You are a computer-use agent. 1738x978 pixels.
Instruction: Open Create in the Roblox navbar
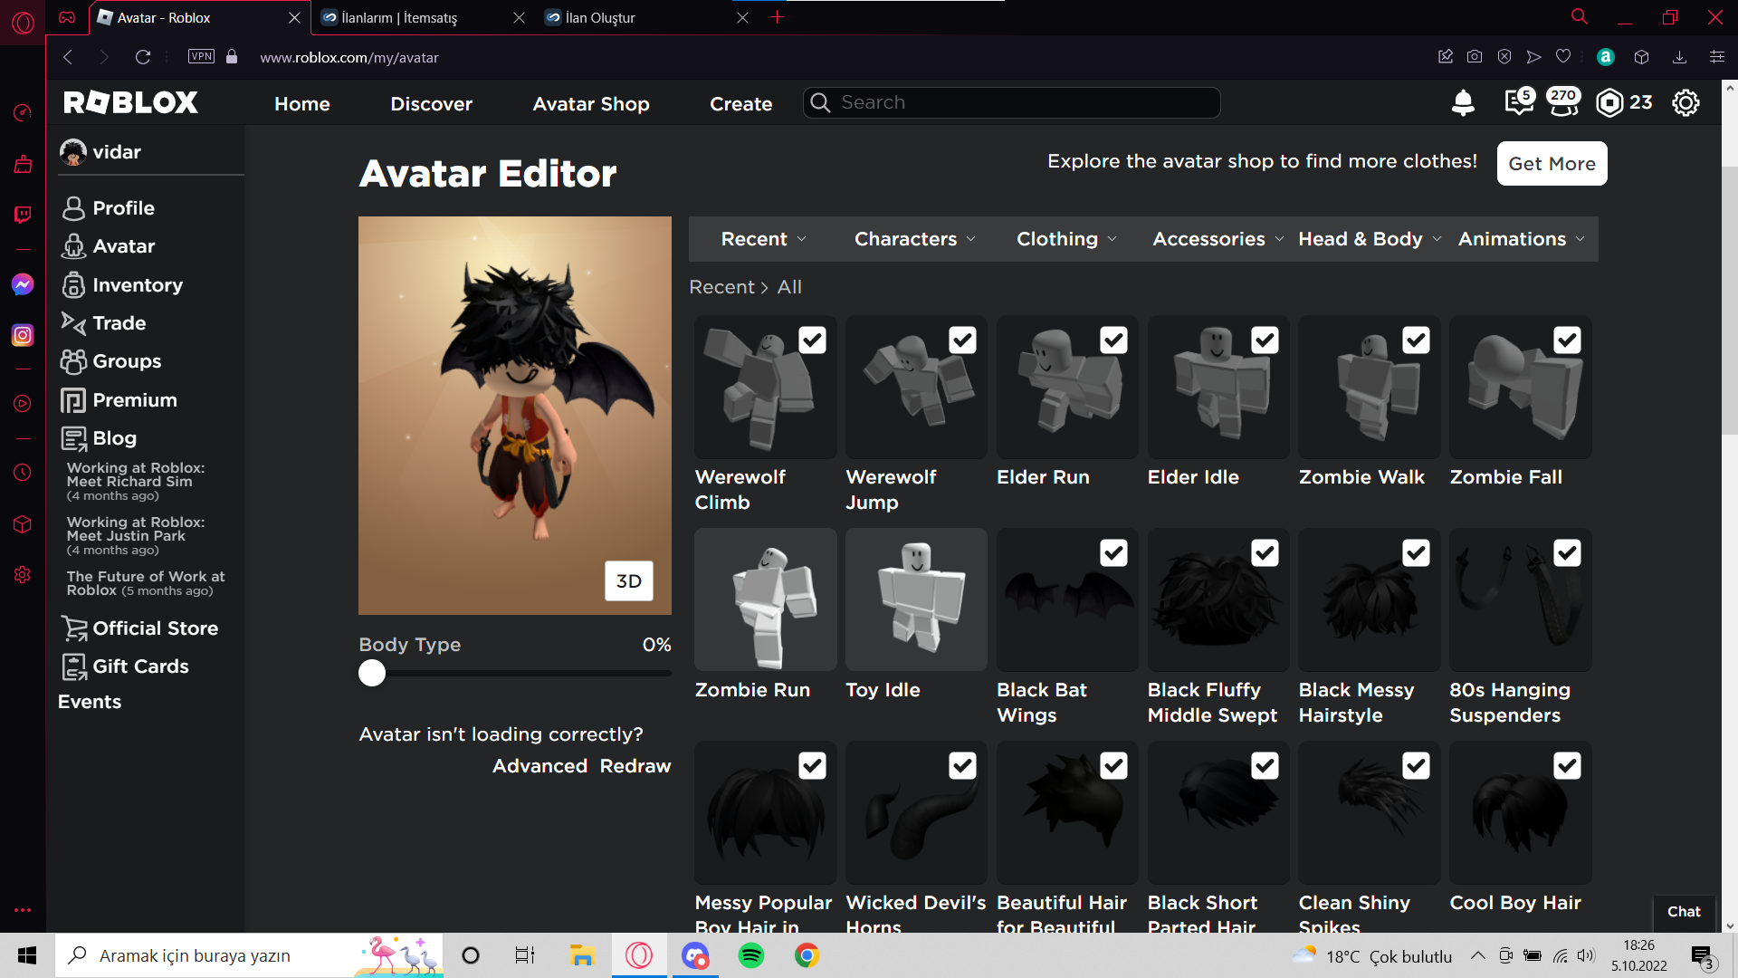(740, 104)
